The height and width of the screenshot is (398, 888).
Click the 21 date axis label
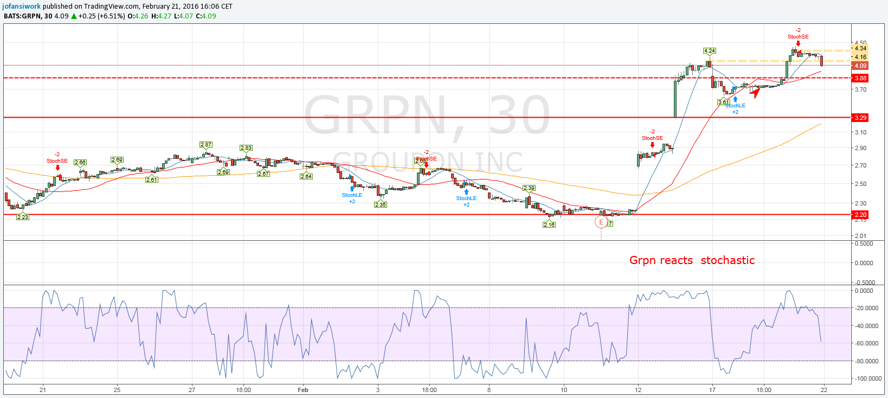pos(43,390)
